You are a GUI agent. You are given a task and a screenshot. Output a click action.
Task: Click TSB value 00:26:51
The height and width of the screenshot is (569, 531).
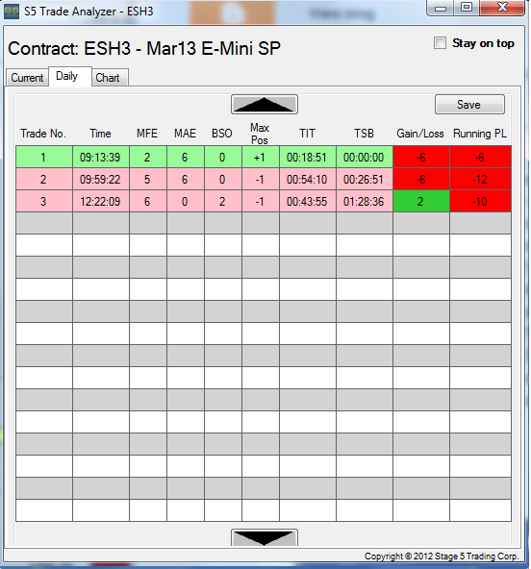365,180
